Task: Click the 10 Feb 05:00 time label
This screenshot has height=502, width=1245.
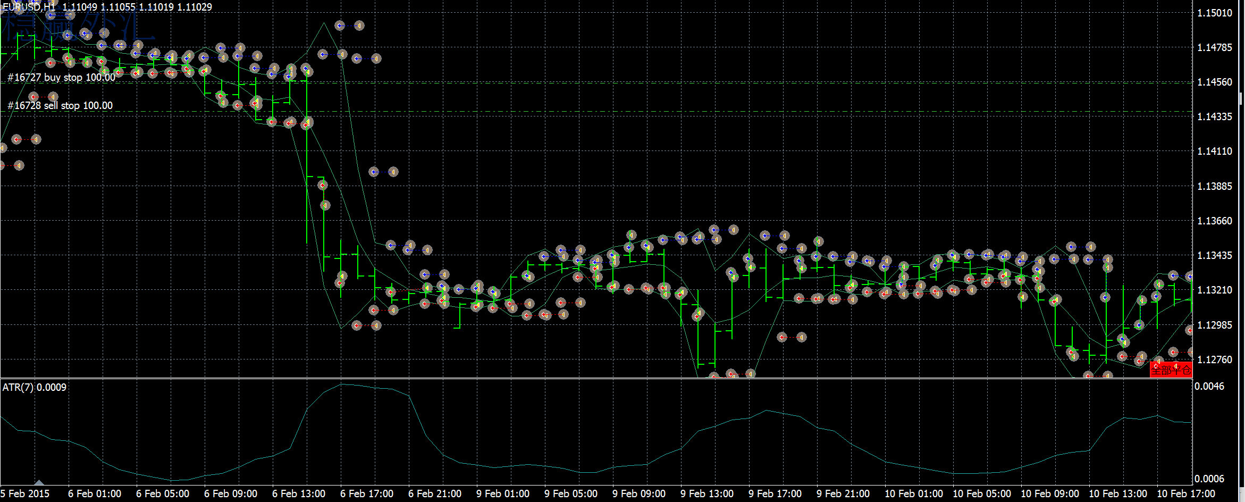Action: coord(982,493)
